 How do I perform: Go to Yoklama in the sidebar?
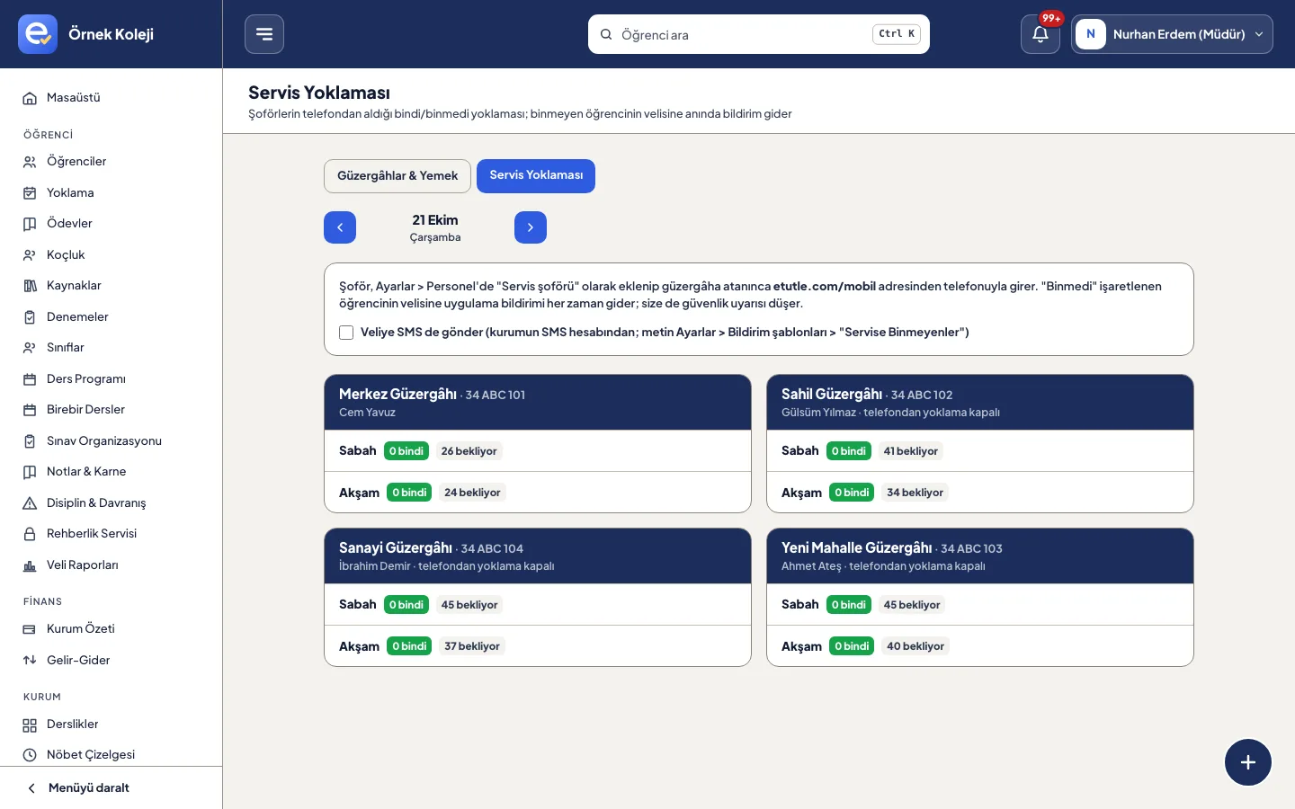pos(112,192)
